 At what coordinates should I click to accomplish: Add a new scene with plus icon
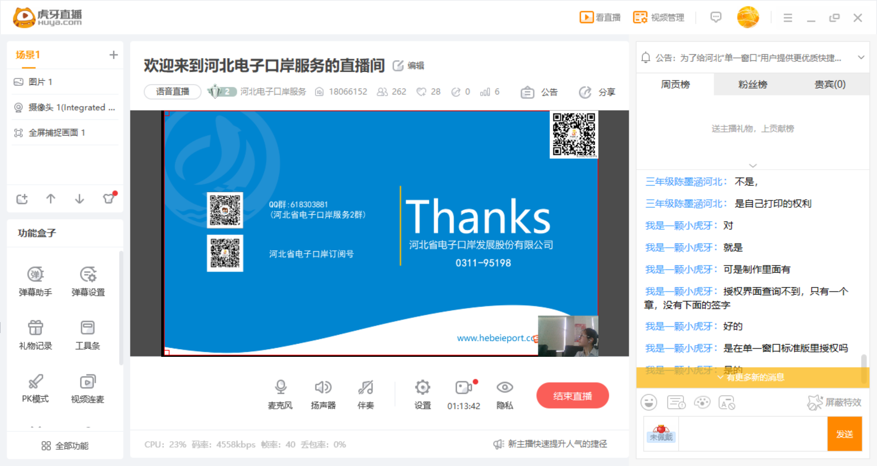(x=113, y=55)
